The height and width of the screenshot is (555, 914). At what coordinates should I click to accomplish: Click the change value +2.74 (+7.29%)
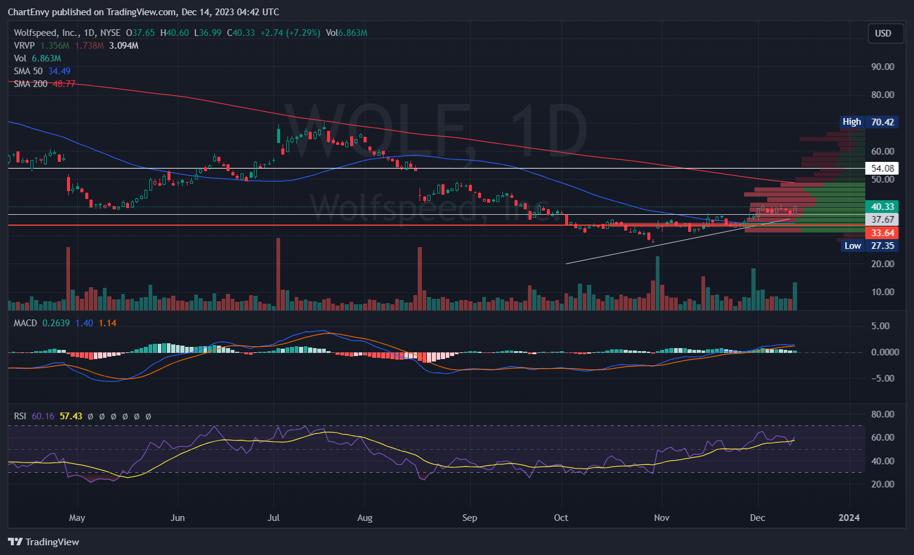click(x=290, y=33)
